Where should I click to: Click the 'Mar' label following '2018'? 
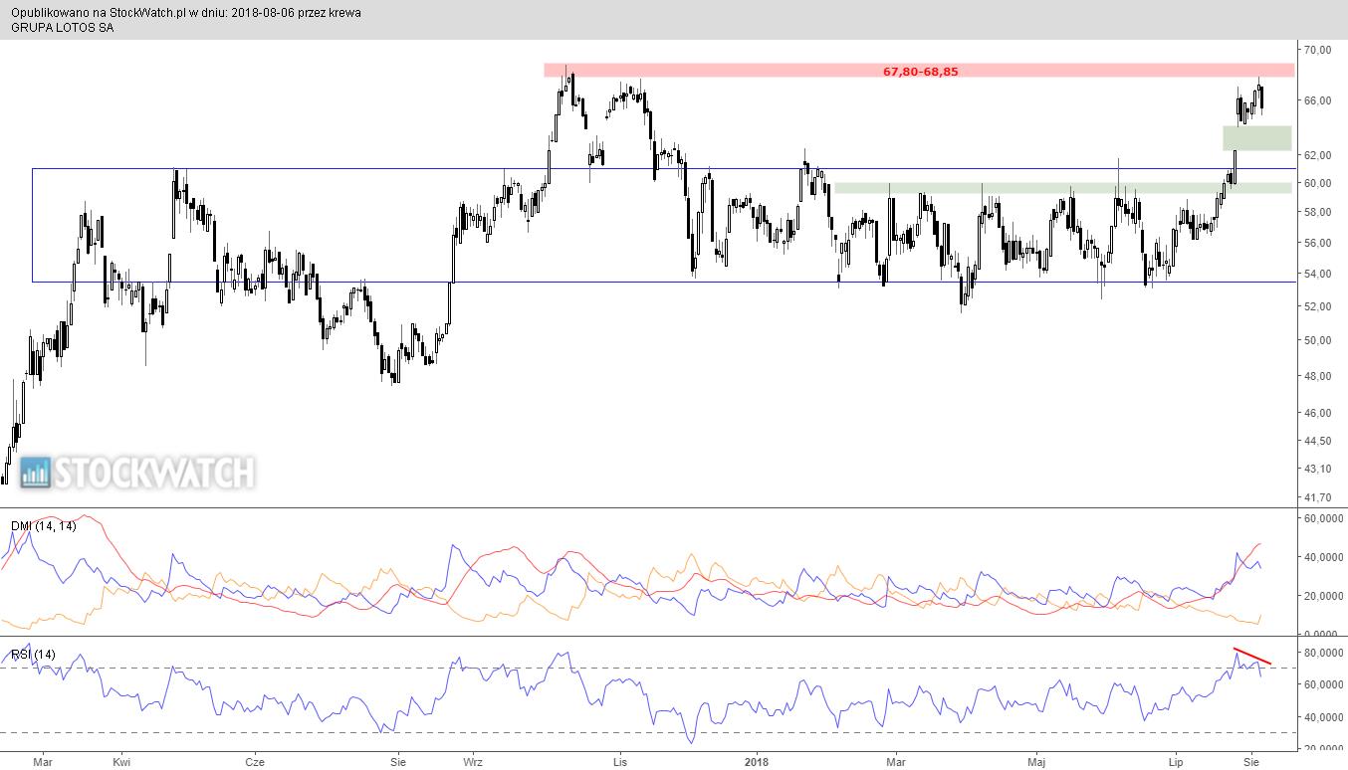[x=897, y=762]
